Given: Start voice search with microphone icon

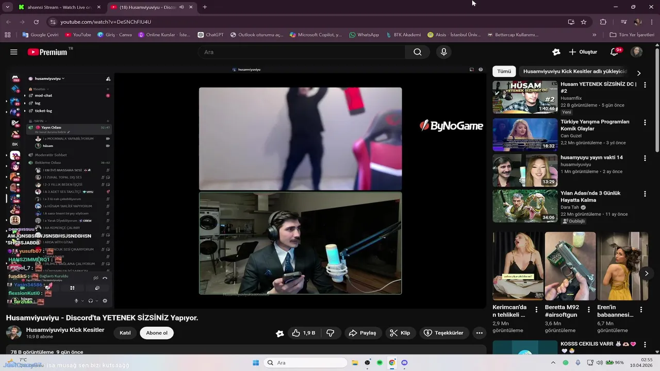Looking at the screenshot, I should click(443, 52).
